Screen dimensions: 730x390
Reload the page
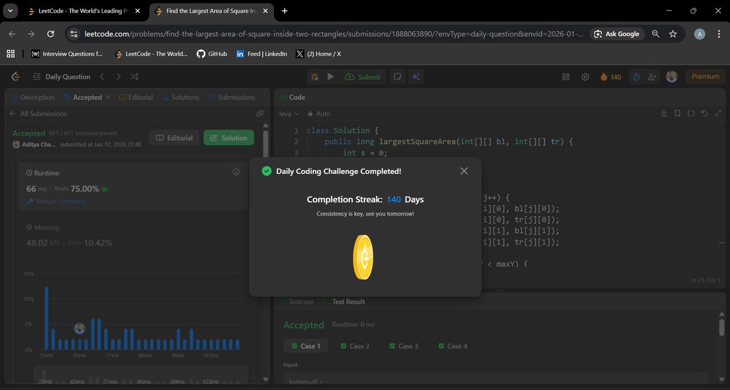point(50,34)
